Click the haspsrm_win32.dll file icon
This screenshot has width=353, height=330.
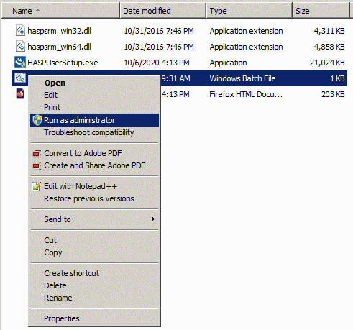click(20, 31)
